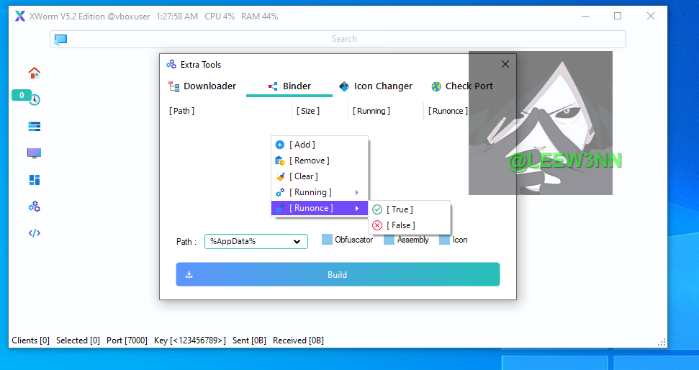Click the monitor icon inside the search bar

click(60, 40)
